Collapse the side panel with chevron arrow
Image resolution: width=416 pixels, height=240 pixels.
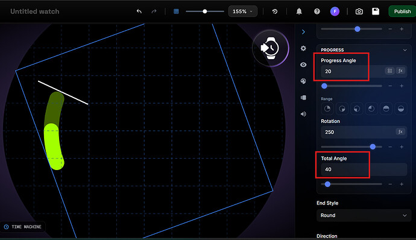pos(303,32)
